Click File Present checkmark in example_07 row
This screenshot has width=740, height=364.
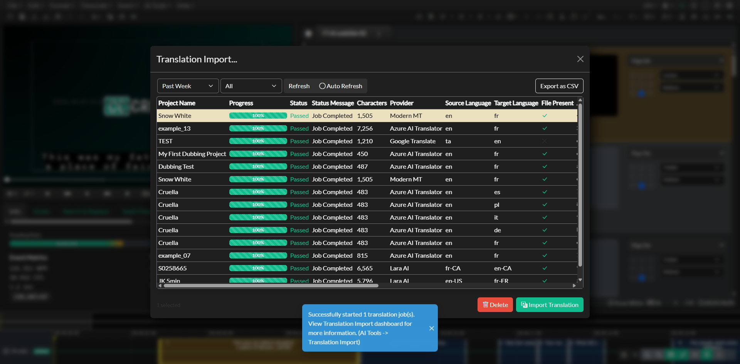[x=545, y=255]
